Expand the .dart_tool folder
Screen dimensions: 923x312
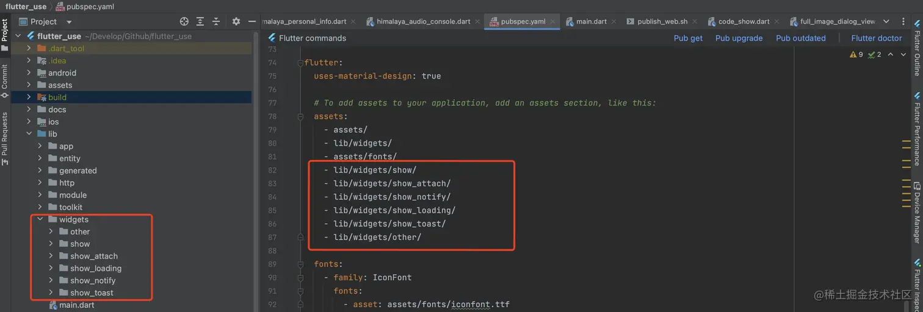click(29, 48)
